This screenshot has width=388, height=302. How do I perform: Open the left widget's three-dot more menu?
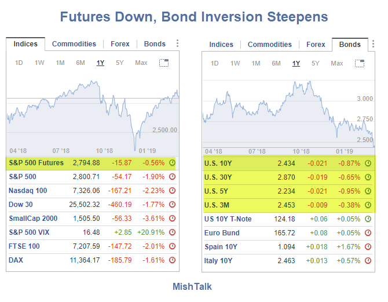[x=177, y=43]
